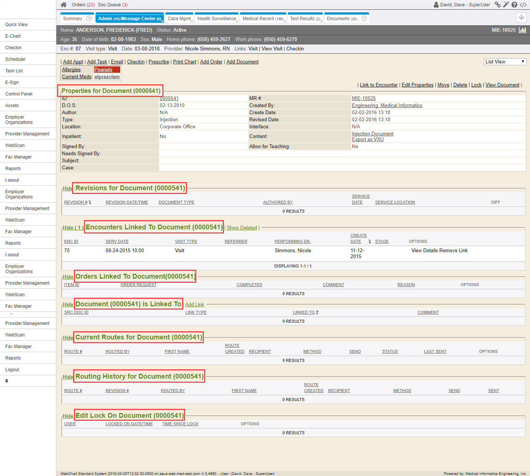Open E-Chart in the left sidebar
The image size is (530, 476).
[13, 36]
